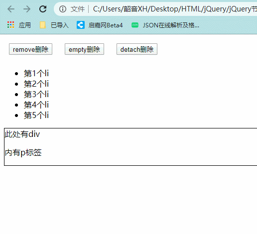Click the site info circle icon
Screen dimensions: 257x234
point(63,9)
